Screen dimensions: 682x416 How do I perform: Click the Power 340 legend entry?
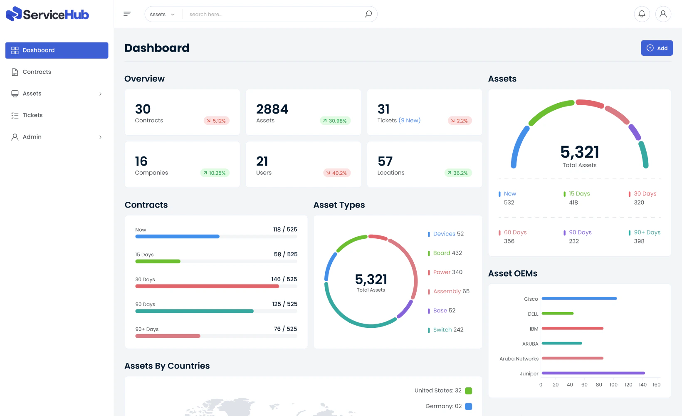coord(445,272)
